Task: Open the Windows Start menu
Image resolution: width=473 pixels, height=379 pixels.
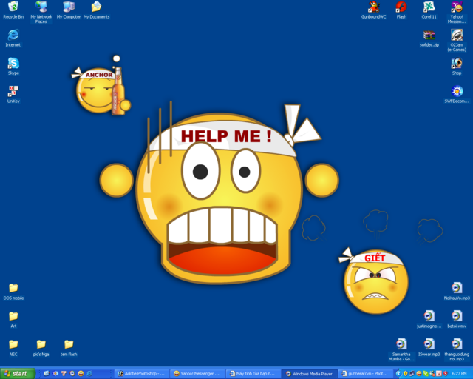Action: pyautogui.click(x=18, y=374)
